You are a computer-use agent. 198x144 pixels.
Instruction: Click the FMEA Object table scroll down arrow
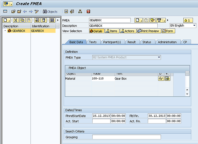coord(187,94)
